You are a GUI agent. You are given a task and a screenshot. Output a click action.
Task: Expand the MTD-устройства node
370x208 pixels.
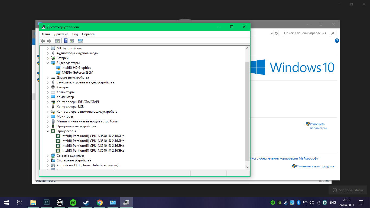[x=48, y=48]
